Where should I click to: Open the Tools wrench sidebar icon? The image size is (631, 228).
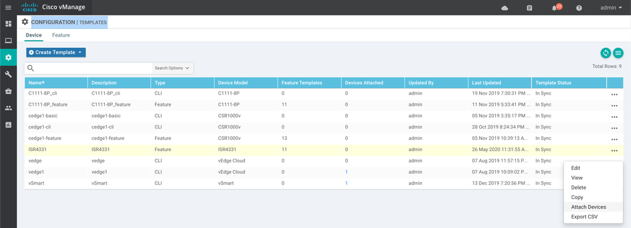pos(8,74)
